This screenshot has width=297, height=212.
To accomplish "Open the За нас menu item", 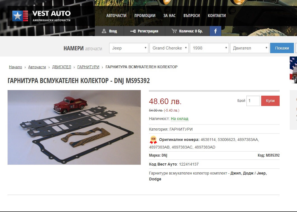I will (x=169, y=15).
